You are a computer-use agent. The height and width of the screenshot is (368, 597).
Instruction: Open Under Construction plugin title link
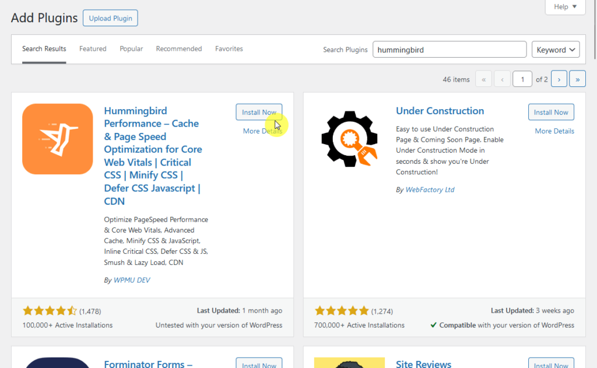[440, 111]
